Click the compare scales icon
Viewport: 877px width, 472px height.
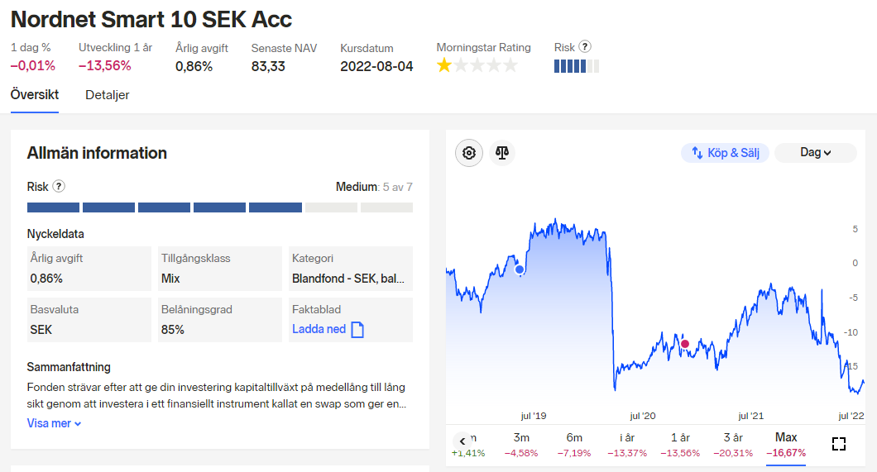tap(502, 153)
